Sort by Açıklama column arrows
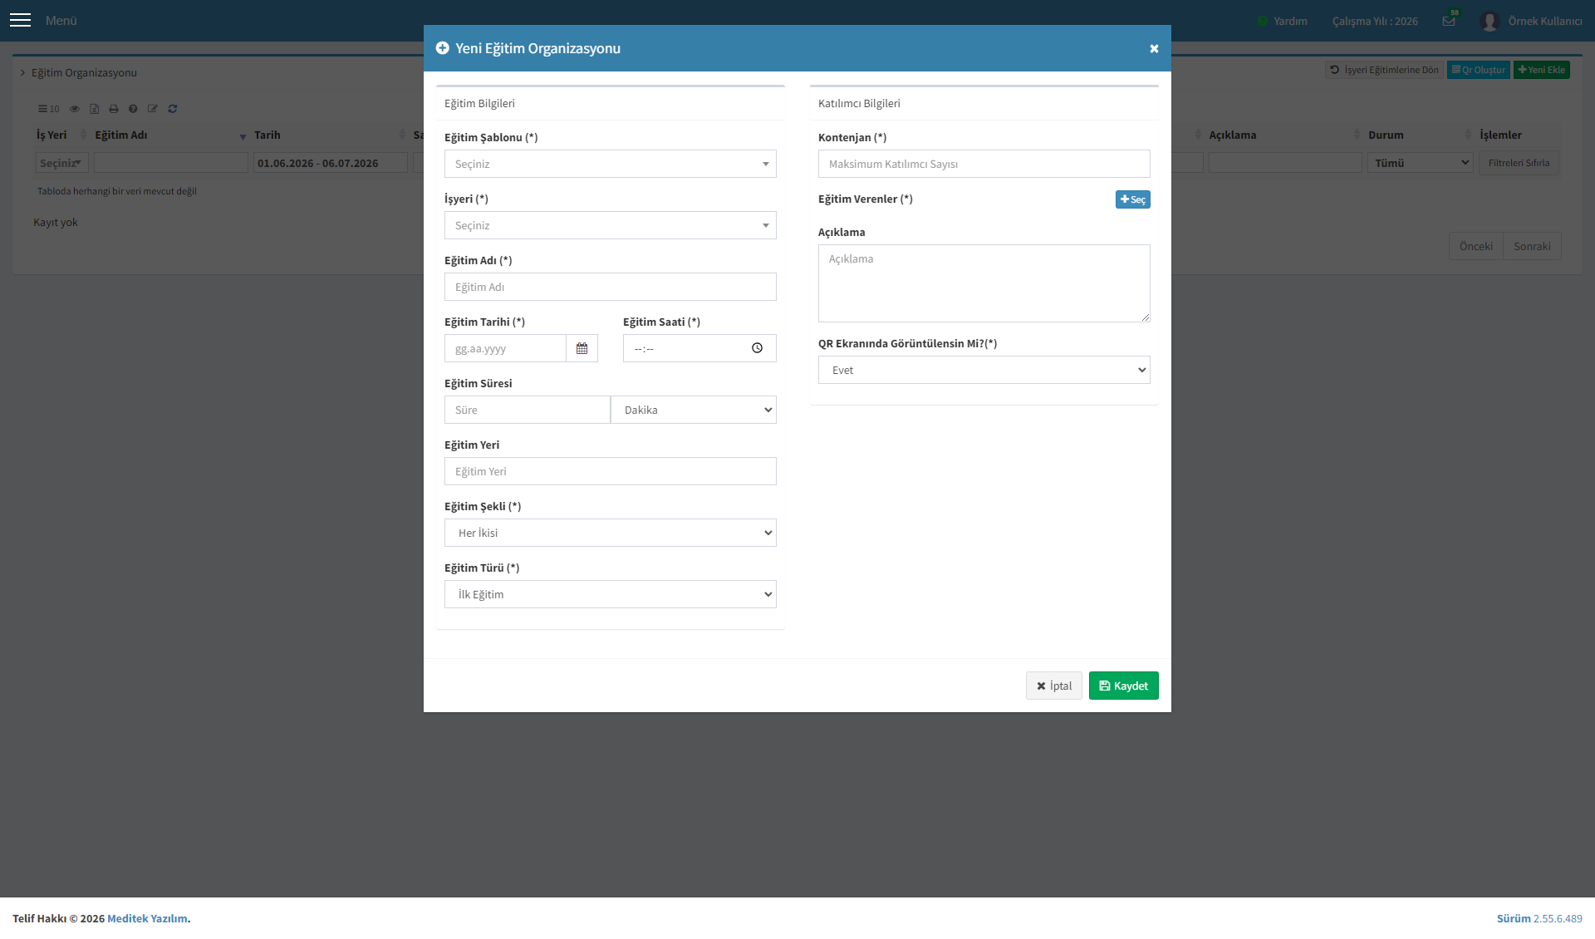This screenshot has height=939, width=1595. 1357,135
